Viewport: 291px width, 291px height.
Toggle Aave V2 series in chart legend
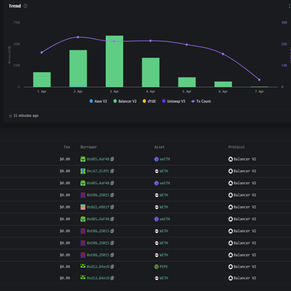(x=98, y=101)
